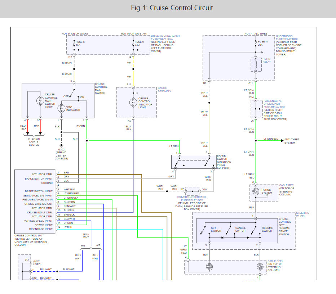Click the spiral symbol beside HORNS SYSTEM

tap(256, 191)
